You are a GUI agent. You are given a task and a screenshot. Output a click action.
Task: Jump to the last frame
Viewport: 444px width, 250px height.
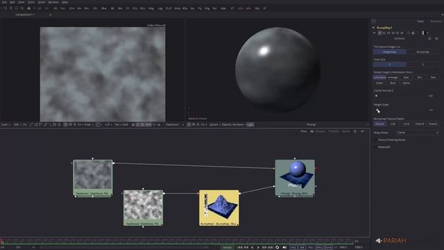point(271,247)
